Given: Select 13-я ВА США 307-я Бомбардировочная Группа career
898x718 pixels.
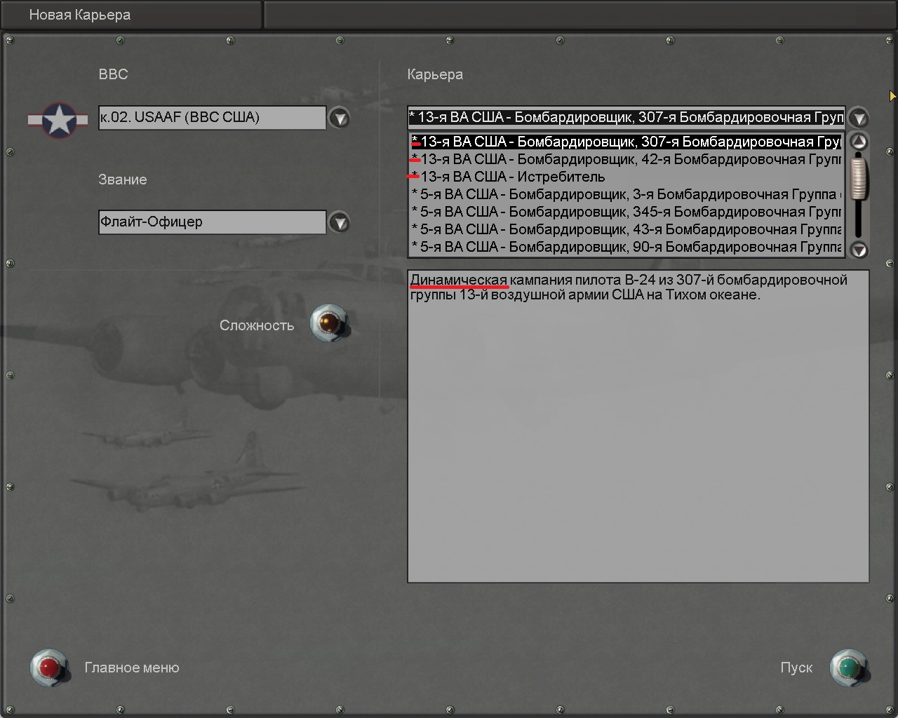Looking at the screenshot, I should (x=626, y=142).
